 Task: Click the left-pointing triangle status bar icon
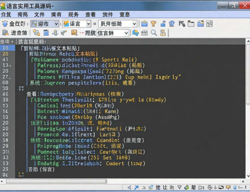(x=129, y=187)
